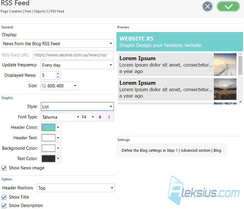Image resolution: width=244 pixels, height=209 pixels.
Task: Open the Header Text color dropdown arrow
Action: (x=58, y=138)
